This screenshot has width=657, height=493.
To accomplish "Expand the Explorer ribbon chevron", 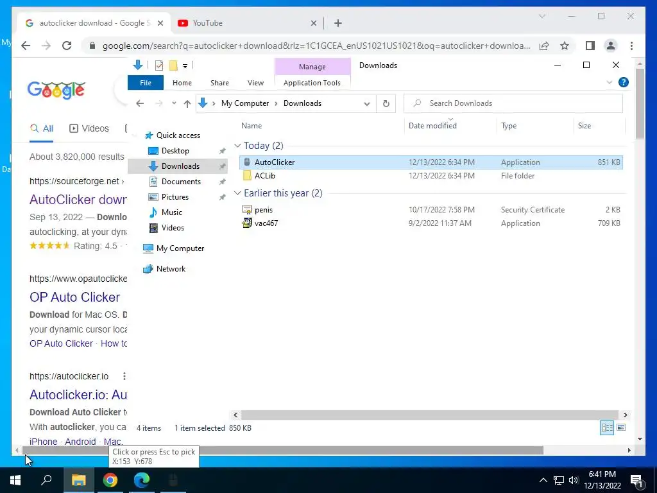I will pyautogui.click(x=610, y=83).
